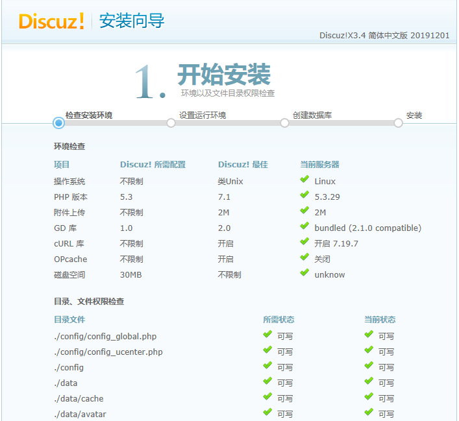Screen dimensions: 459x421
Task: Select the 设置运行环境 step circle
Action: (x=171, y=123)
